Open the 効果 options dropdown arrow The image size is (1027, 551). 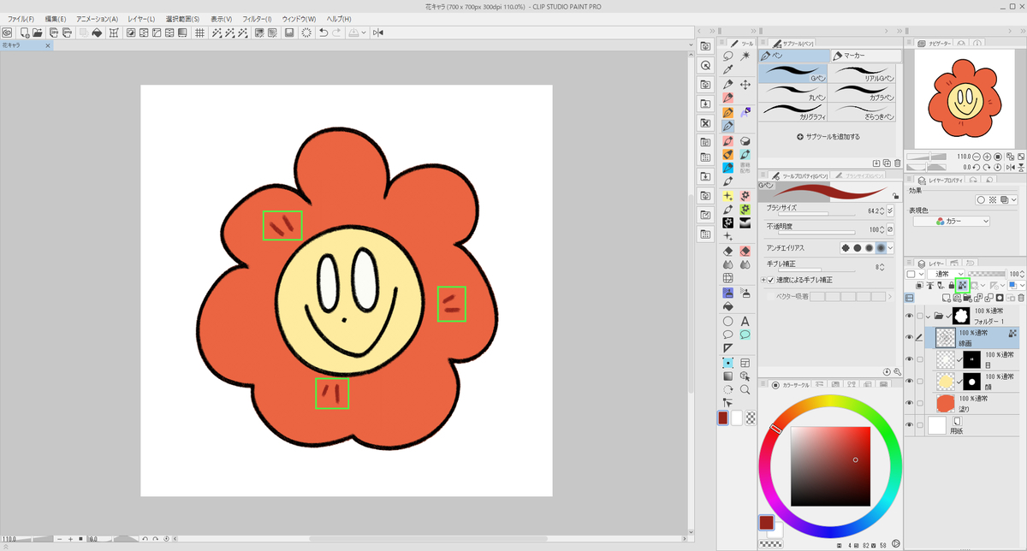click(x=1014, y=199)
